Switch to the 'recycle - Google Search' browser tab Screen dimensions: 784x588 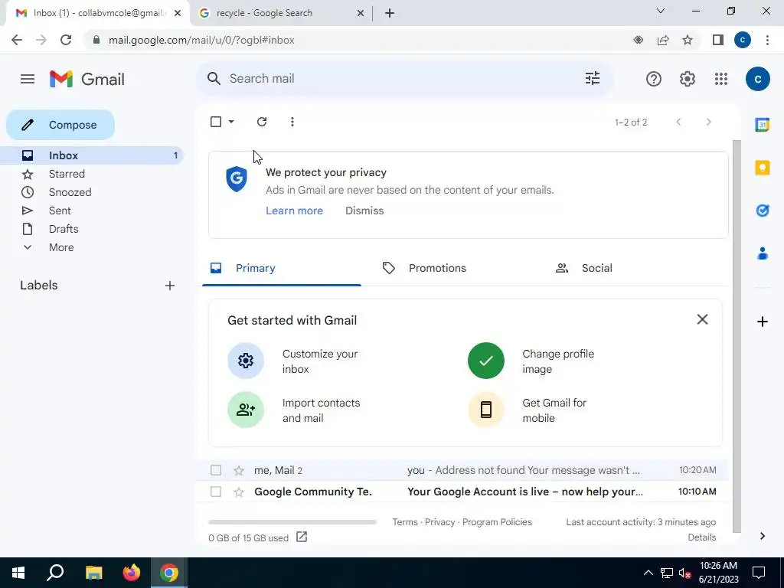click(281, 13)
